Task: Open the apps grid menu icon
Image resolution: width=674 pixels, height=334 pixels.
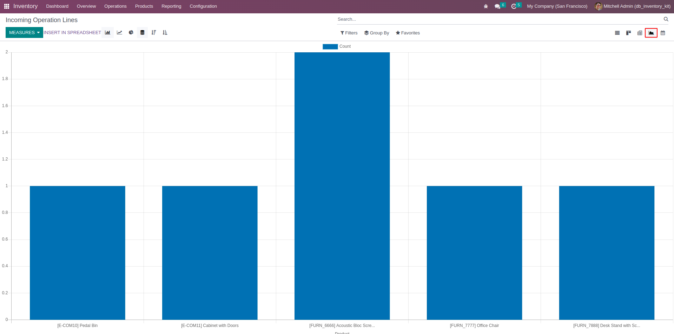Action: (7, 6)
